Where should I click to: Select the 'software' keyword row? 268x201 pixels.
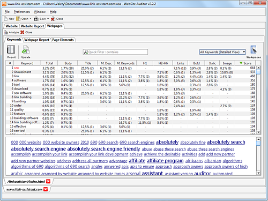click(131, 80)
